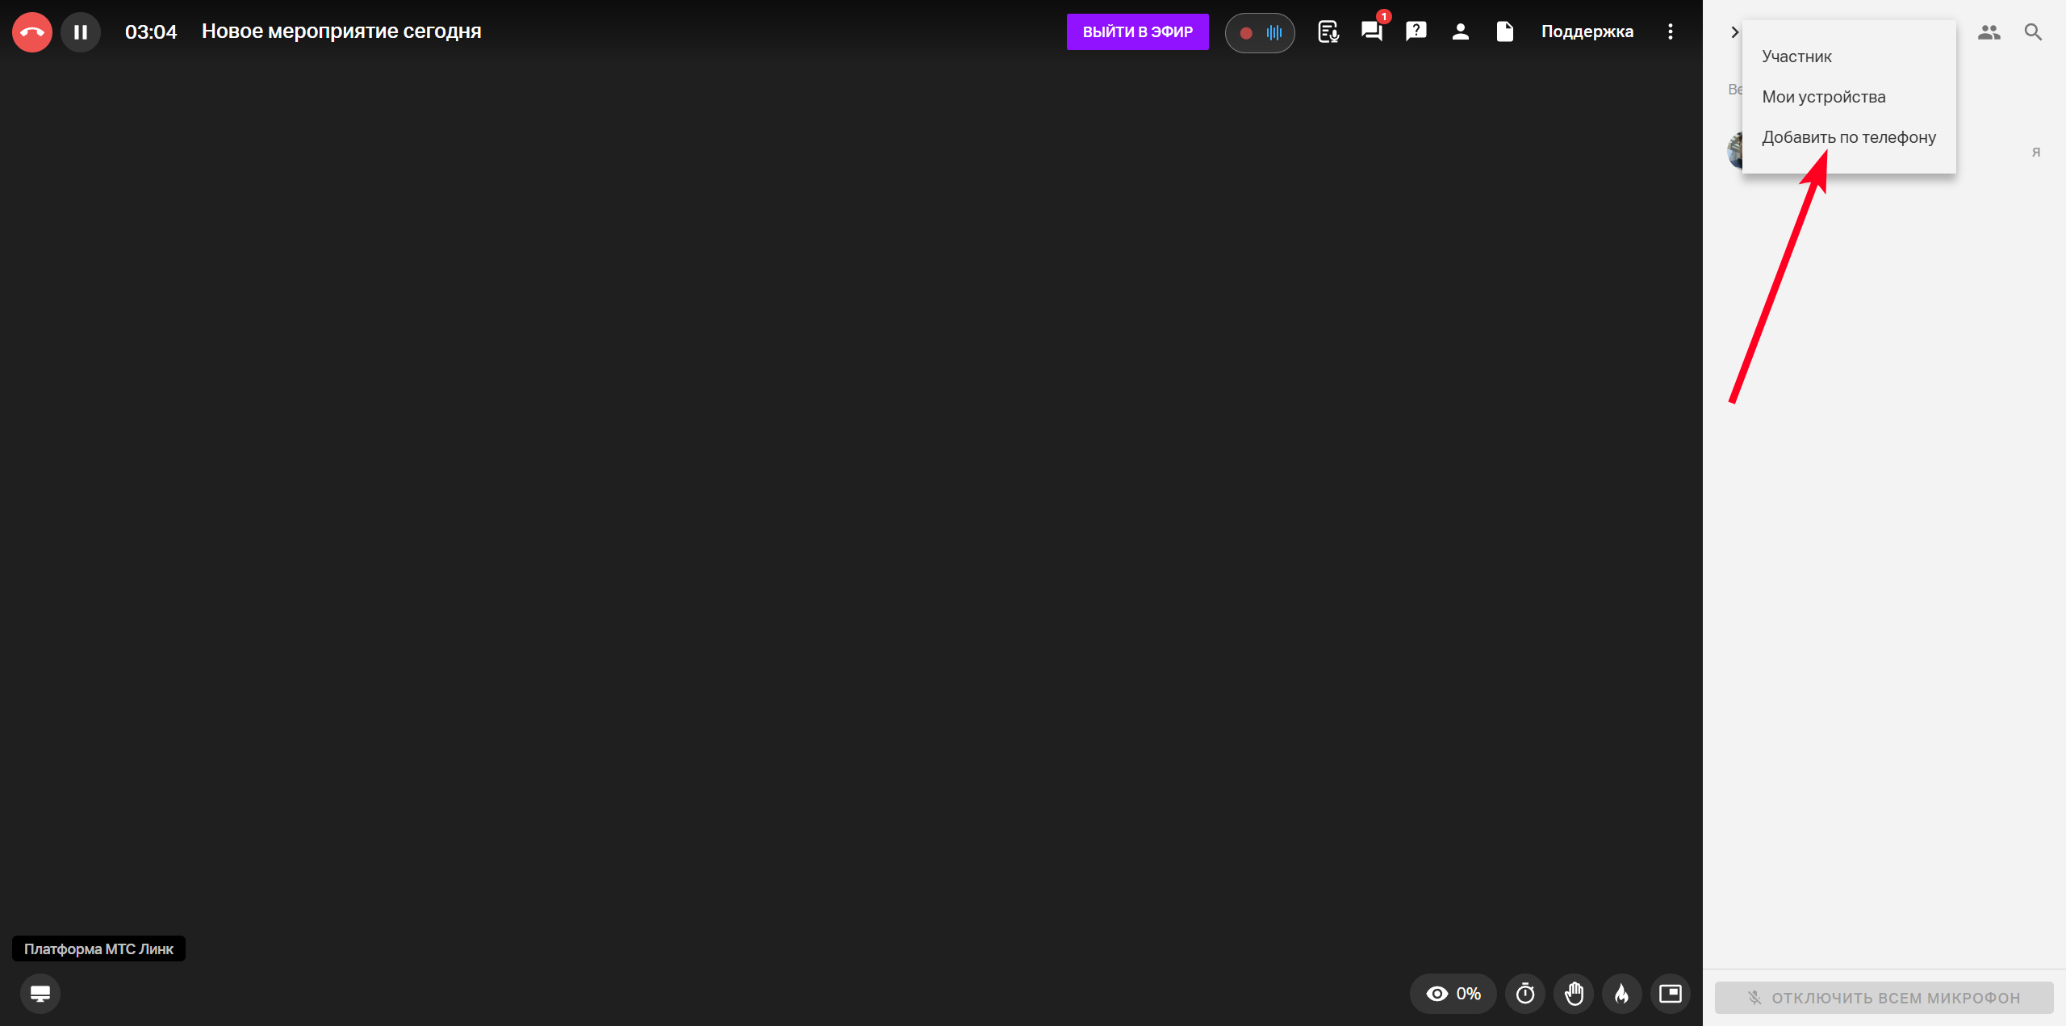The width and height of the screenshot is (2066, 1026).
Task: Click the Поддержка link
Action: 1587,31
